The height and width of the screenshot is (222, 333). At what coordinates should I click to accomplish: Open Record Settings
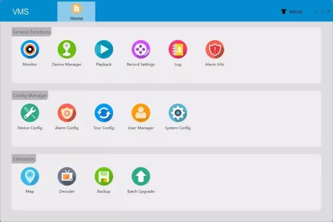tap(140, 49)
